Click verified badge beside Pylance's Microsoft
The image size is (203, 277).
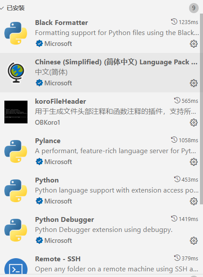(x=39, y=161)
